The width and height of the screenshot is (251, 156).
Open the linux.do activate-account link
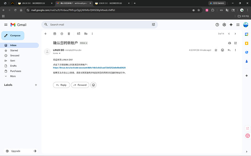click(89, 68)
